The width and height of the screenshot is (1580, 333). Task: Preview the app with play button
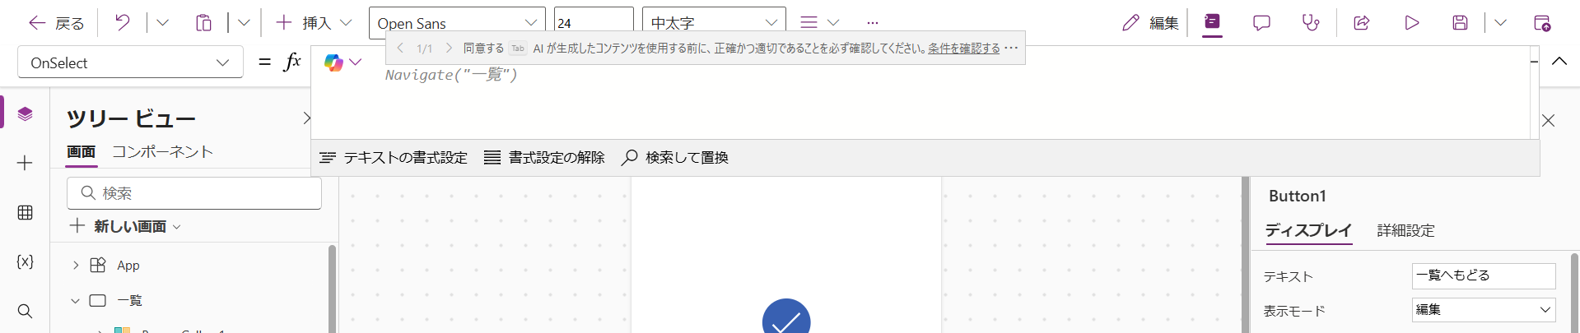pos(1411,23)
